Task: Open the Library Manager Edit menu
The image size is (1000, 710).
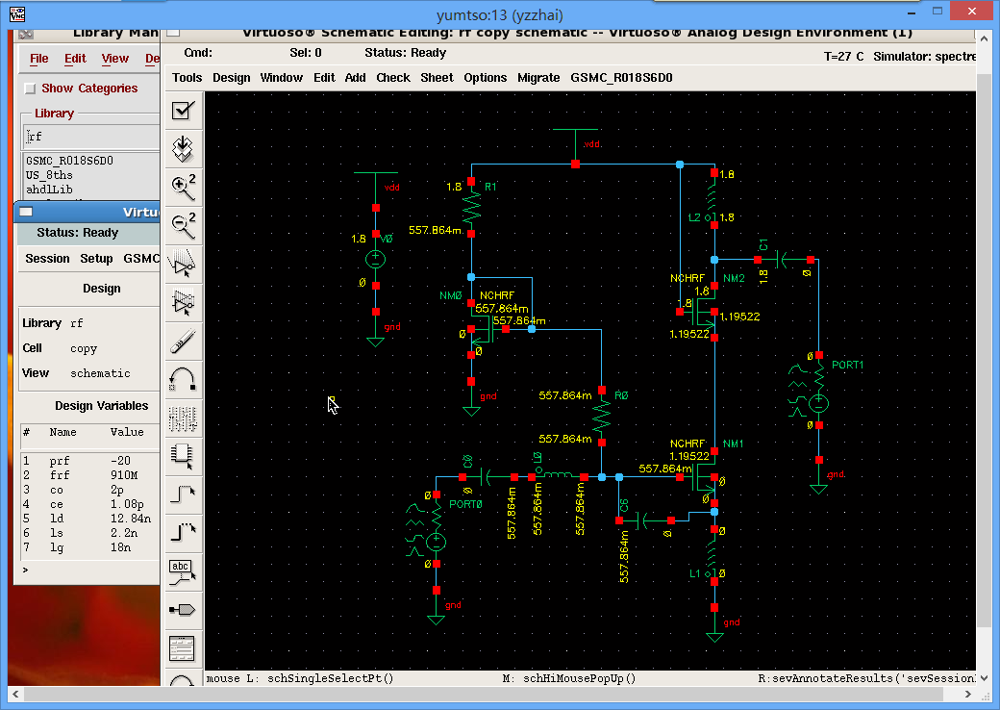Action: click(75, 59)
